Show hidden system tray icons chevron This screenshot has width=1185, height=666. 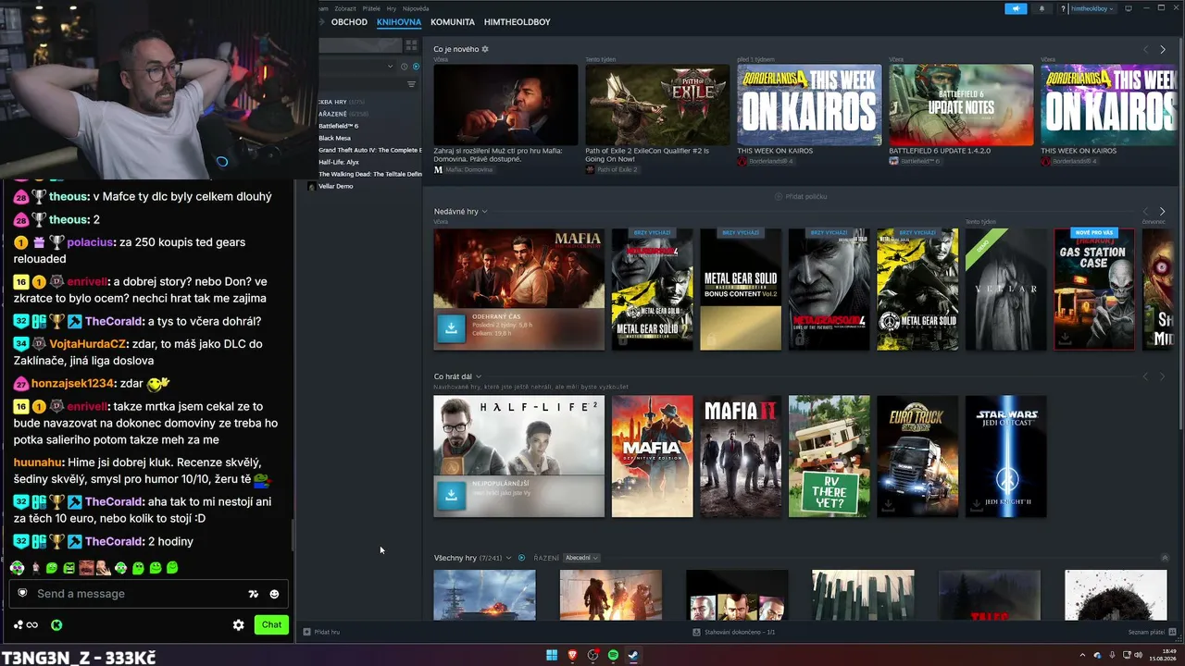[1083, 655]
